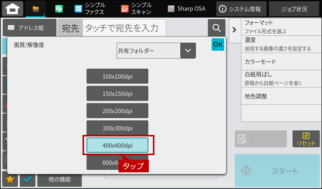The image size is (322, 189).
Task: Go to the home screen
Action: click(13, 9)
